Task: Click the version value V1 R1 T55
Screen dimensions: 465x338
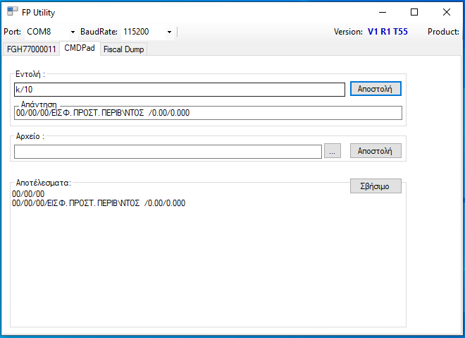Action: [x=387, y=32]
